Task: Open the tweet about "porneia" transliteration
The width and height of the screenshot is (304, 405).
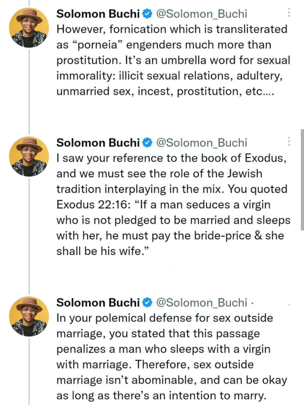Action: [173, 60]
